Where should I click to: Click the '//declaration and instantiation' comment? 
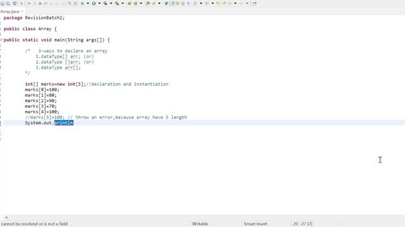[x=127, y=84]
